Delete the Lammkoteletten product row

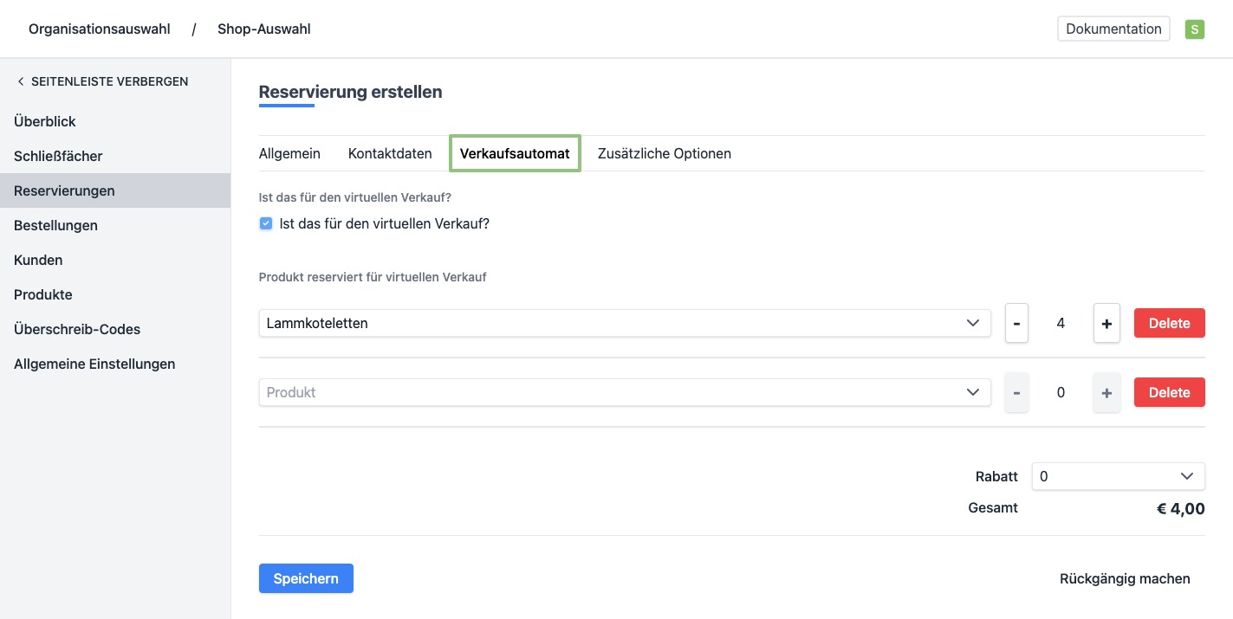tap(1169, 323)
